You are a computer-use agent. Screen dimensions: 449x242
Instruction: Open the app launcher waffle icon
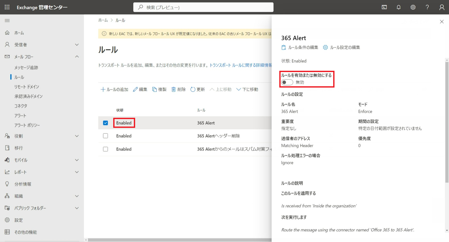[x=7, y=7]
